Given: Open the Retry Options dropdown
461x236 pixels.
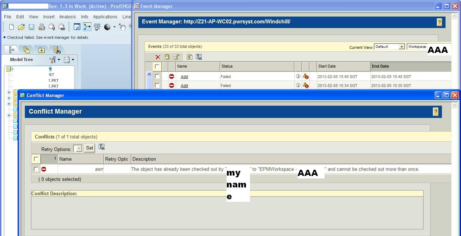Looking at the screenshot, I should [78, 149].
